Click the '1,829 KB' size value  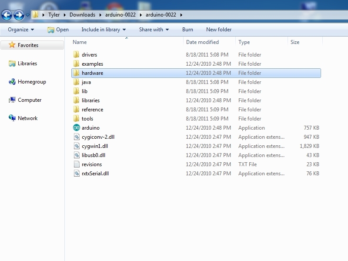[309, 146]
